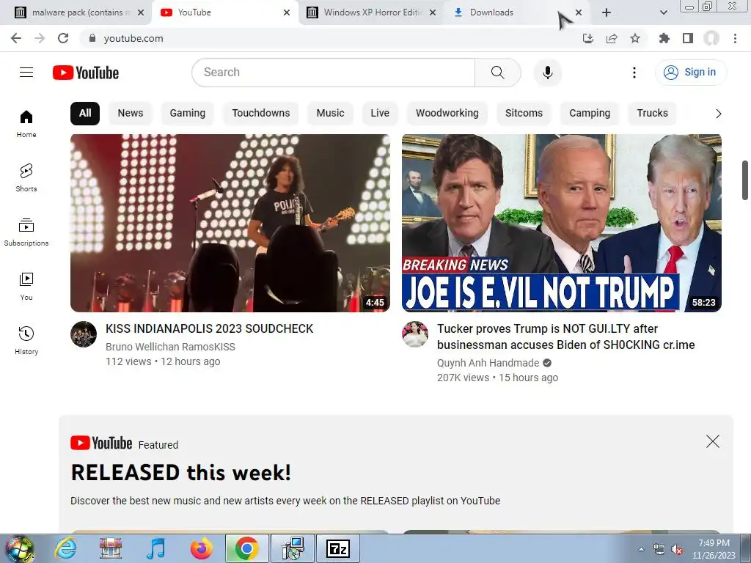Open YouTube guide hamburger menu
The image size is (751, 563).
pos(26,73)
